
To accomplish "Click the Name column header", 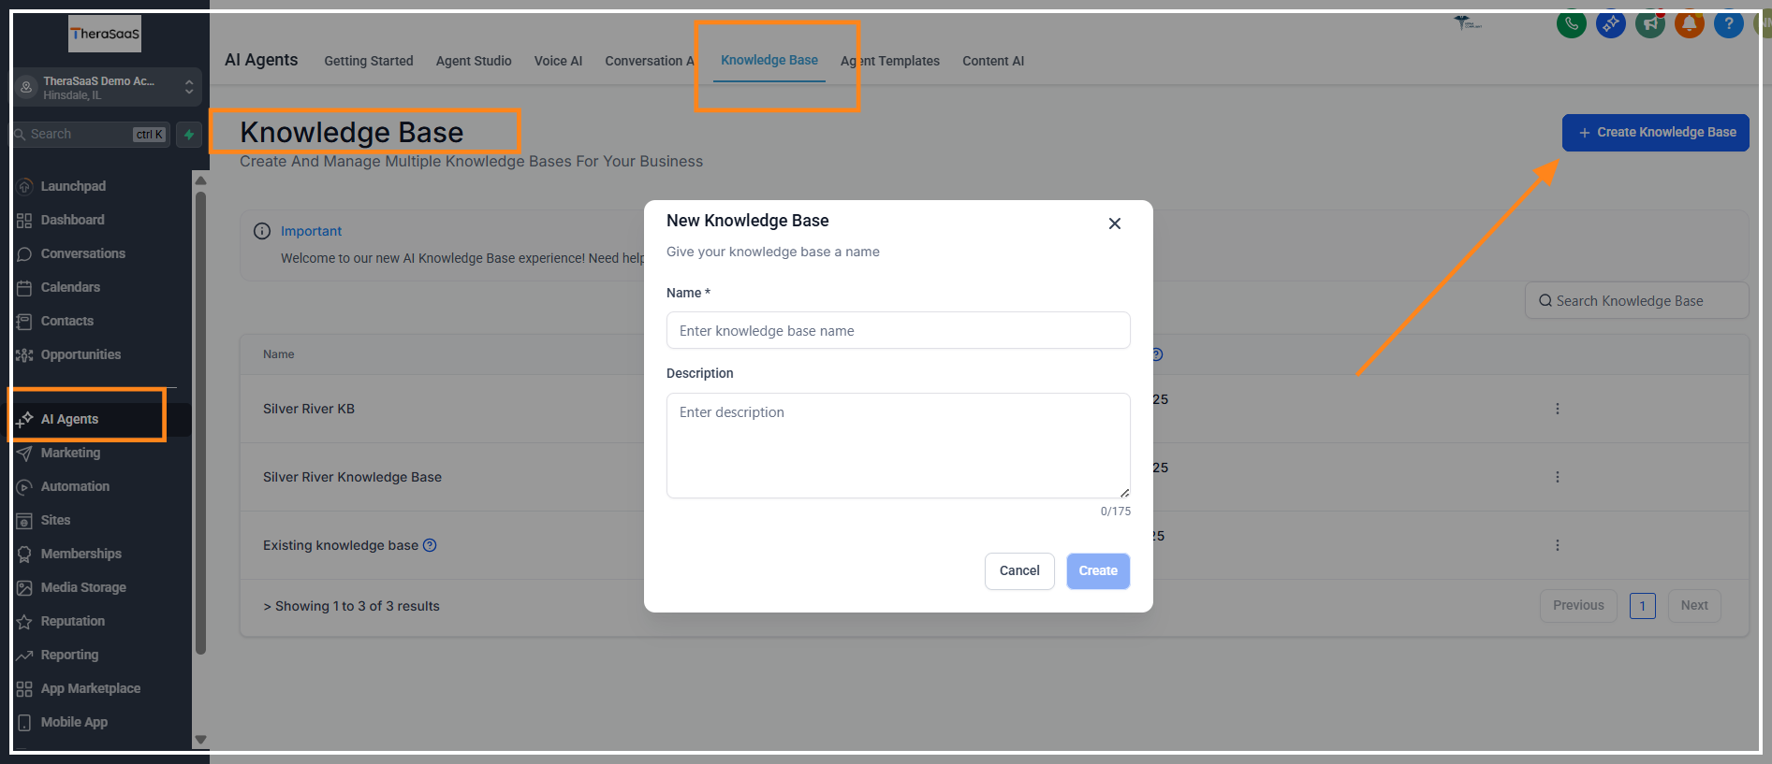I will [x=278, y=354].
